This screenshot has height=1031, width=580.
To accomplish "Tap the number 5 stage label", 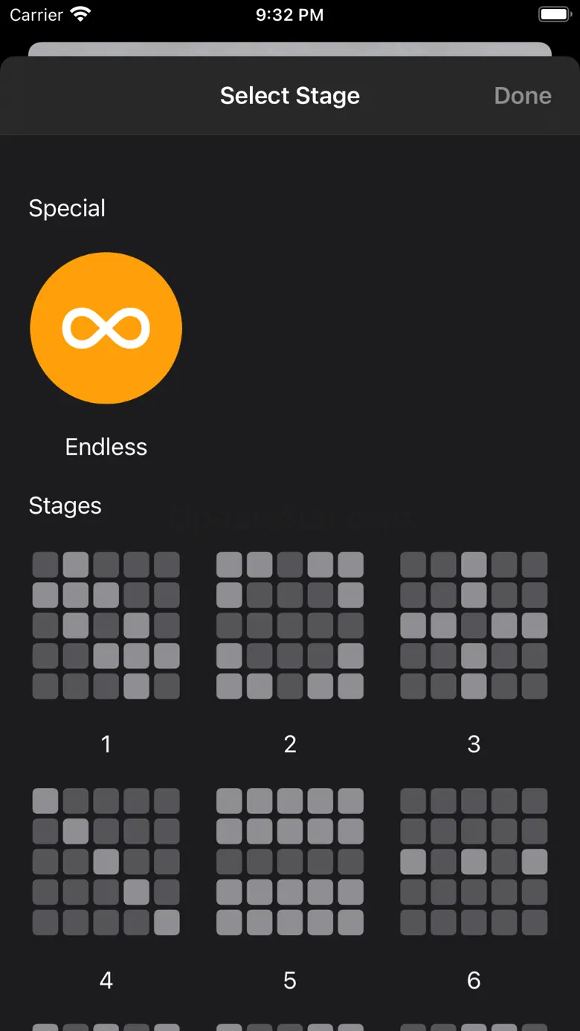I will (x=290, y=980).
